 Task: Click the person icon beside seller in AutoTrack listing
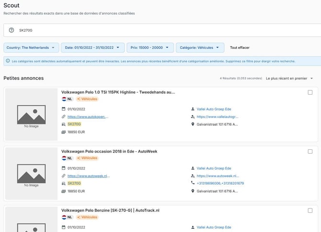pos(193,227)
